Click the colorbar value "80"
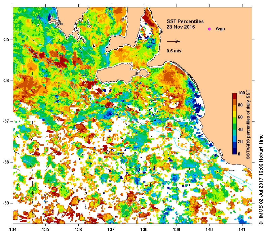Viewport: 266px width, 235px height. (x=240, y=105)
